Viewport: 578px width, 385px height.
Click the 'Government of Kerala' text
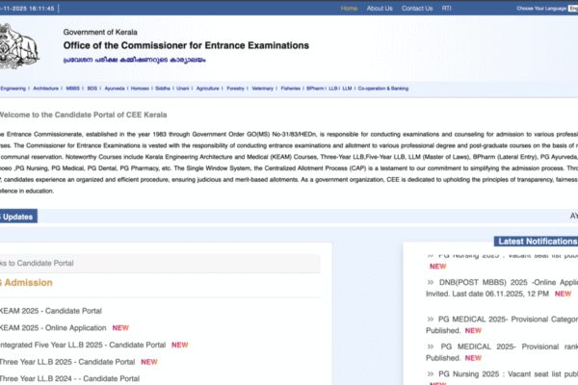point(100,32)
